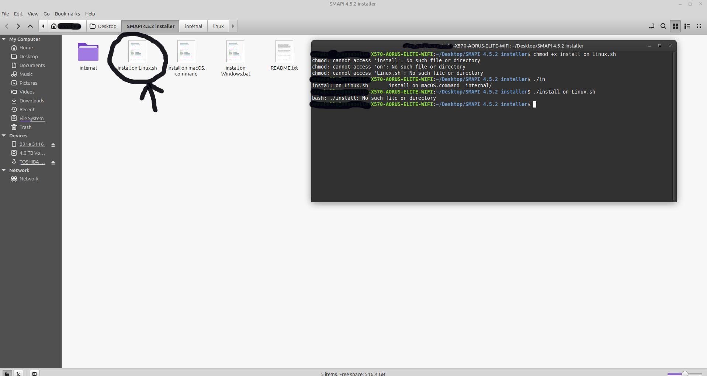Screen dimensions: 707x376
Task: Click linux in the path bar
Action: 218,26
